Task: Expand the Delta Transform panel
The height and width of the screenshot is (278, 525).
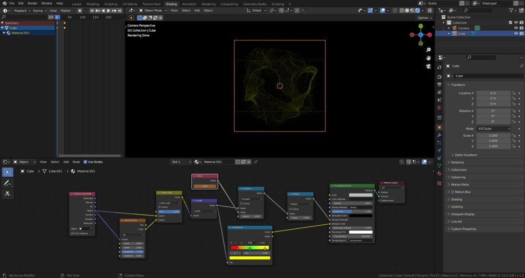Action: [466, 155]
